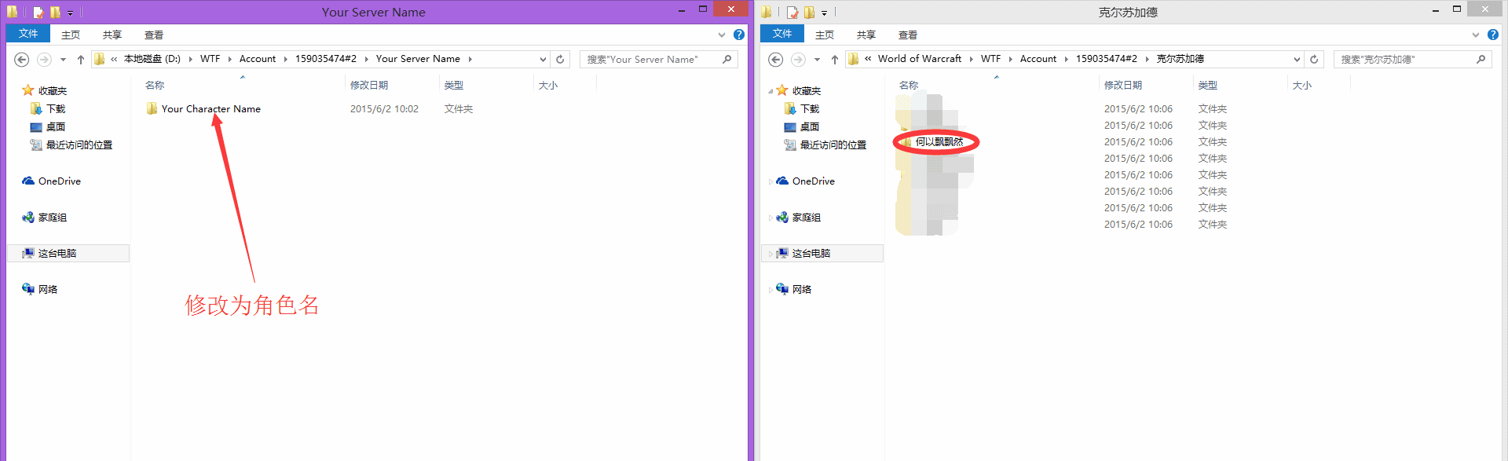Open 下载 folder in left favorites
The width and height of the screenshot is (1508, 461).
click(x=55, y=109)
